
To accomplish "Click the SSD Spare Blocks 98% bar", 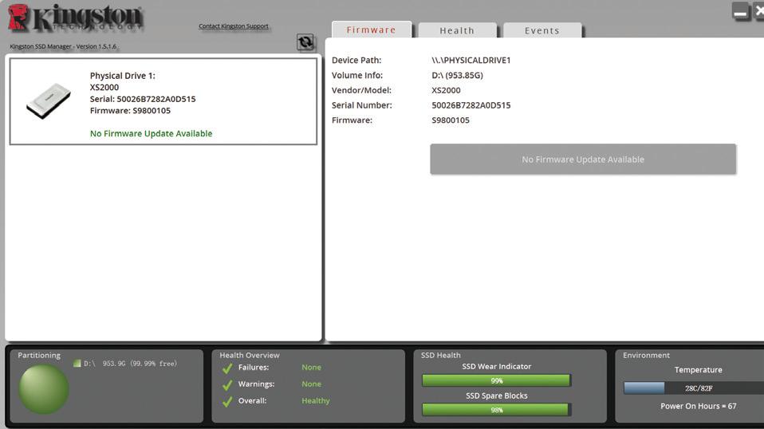I will [496, 410].
